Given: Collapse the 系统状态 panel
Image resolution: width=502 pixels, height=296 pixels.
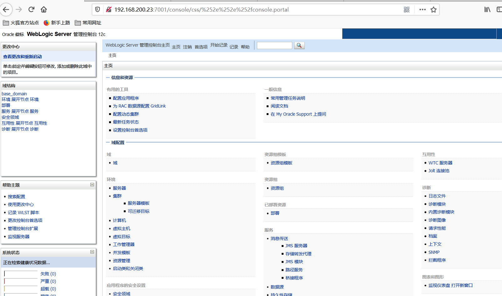Looking at the screenshot, I should click(x=92, y=252).
